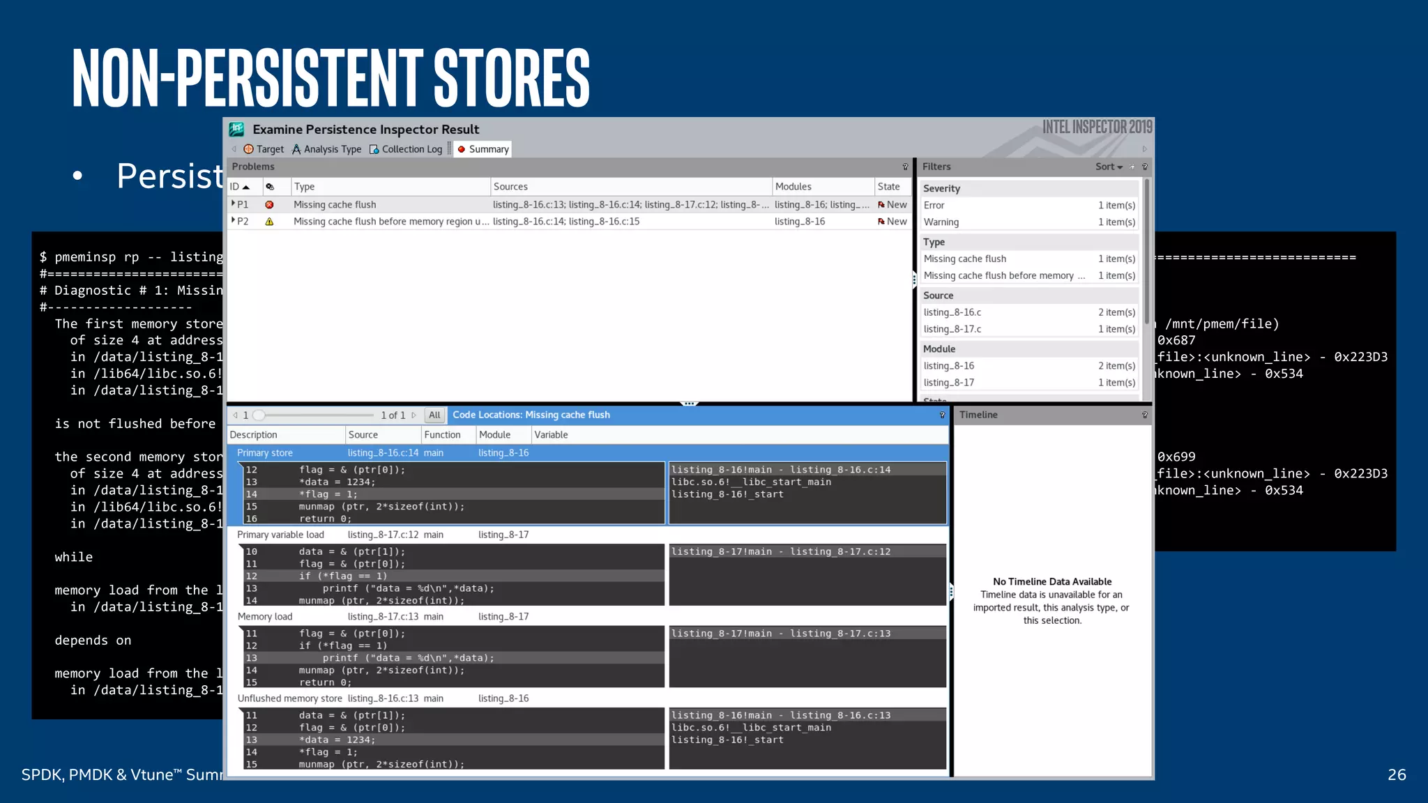Switch to the Target tab
This screenshot has width=1428, height=803.
(x=264, y=149)
